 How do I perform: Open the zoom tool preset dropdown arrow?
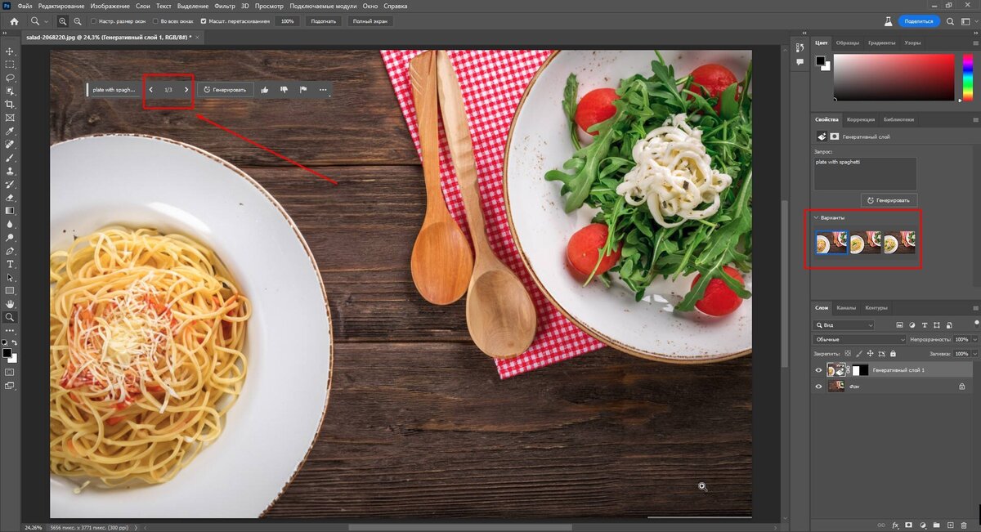47,20
